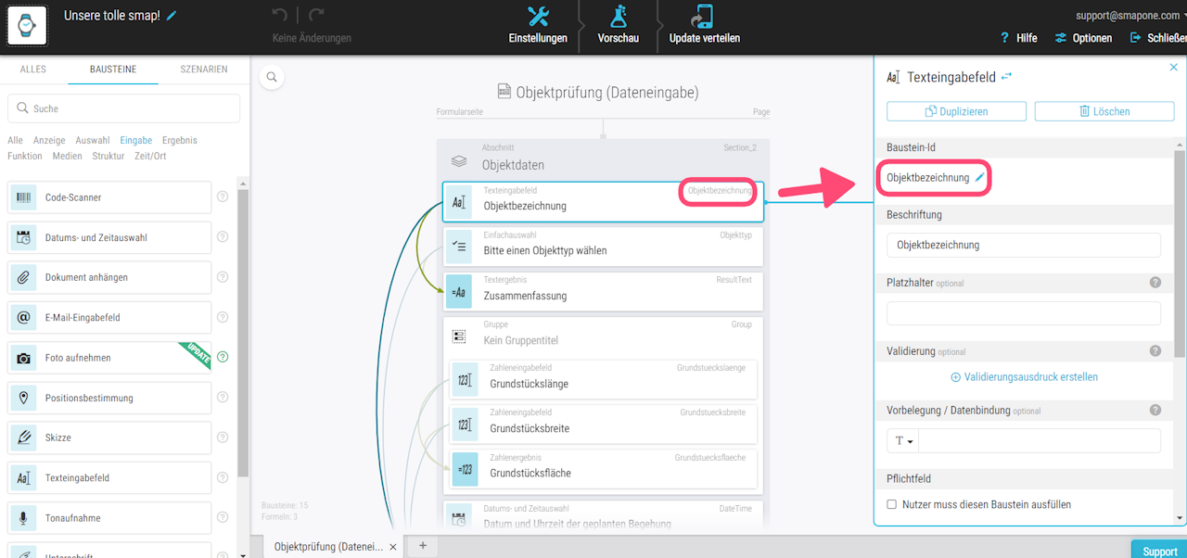The width and height of the screenshot is (1187, 558).
Task: Select Datum und Uhrzeit der geplanten Begehung
Action: [603, 517]
